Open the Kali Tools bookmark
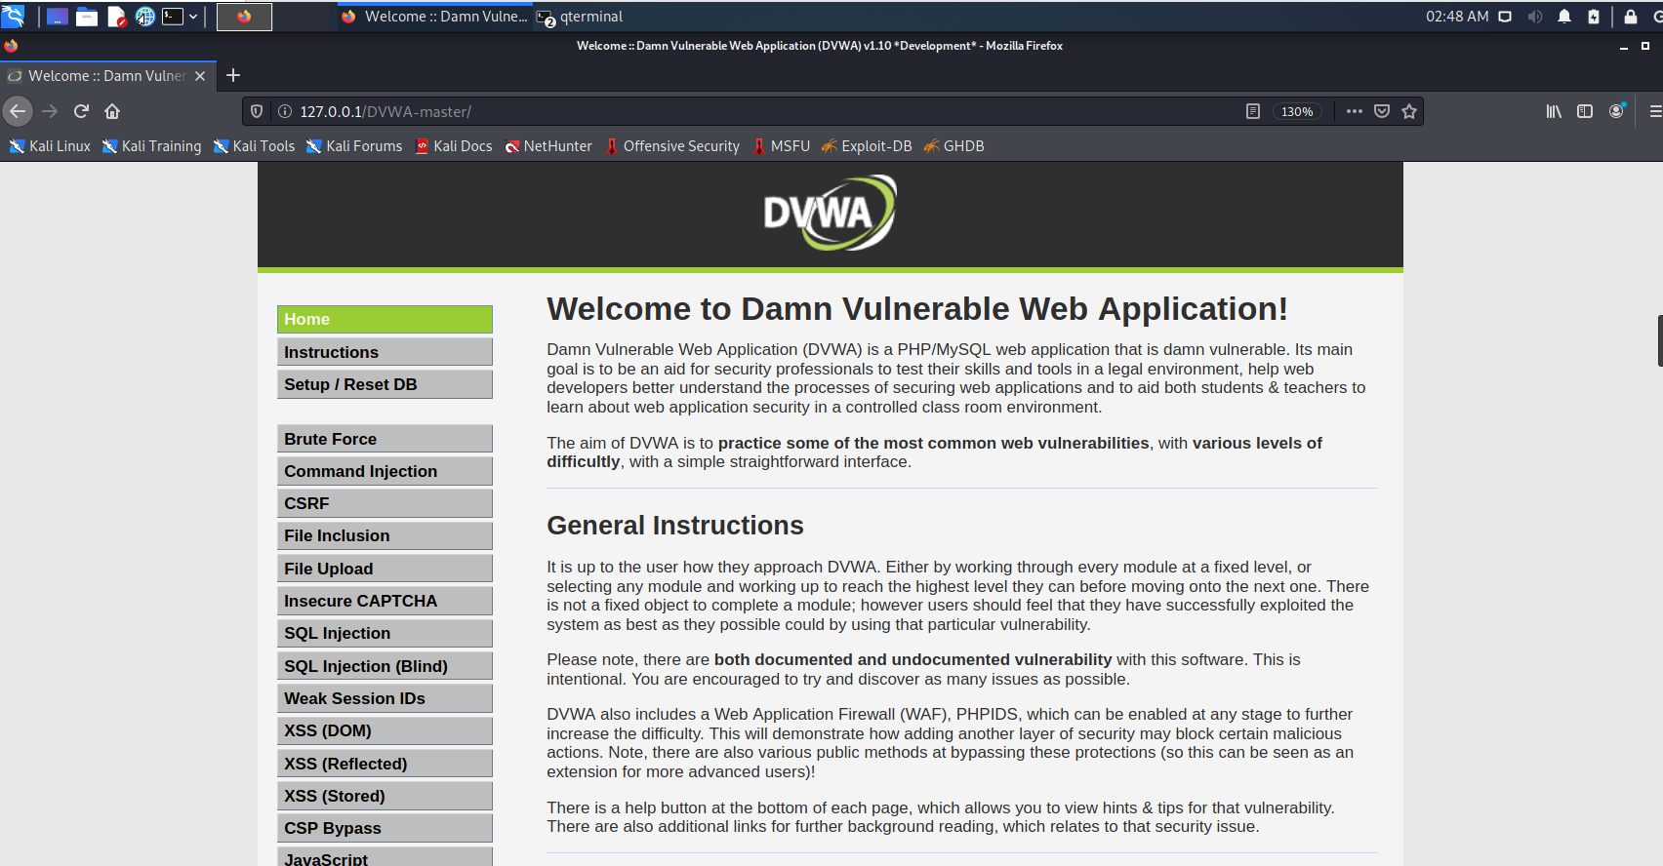Viewport: 1663px width, 866px height. (254, 146)
